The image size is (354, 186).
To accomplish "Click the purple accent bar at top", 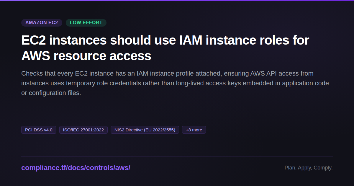I will coord(177,1).
